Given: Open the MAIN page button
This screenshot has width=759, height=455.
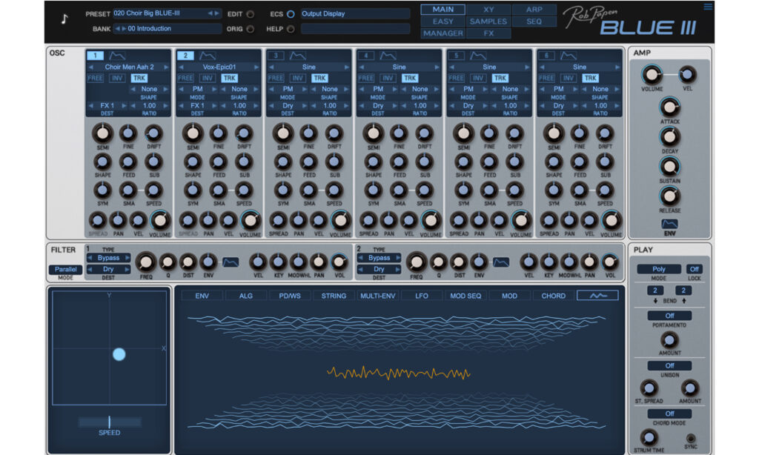Looking at the screenshot, I should (443, 9).
